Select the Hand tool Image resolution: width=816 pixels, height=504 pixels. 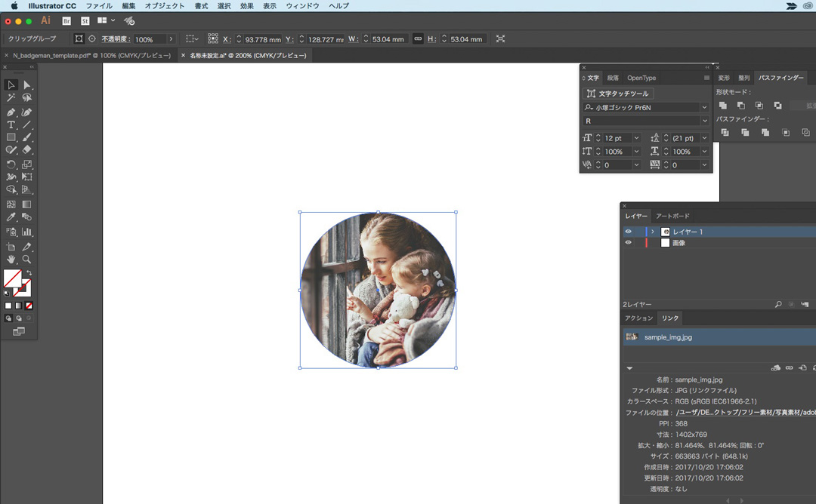click(x=11, y=259)
